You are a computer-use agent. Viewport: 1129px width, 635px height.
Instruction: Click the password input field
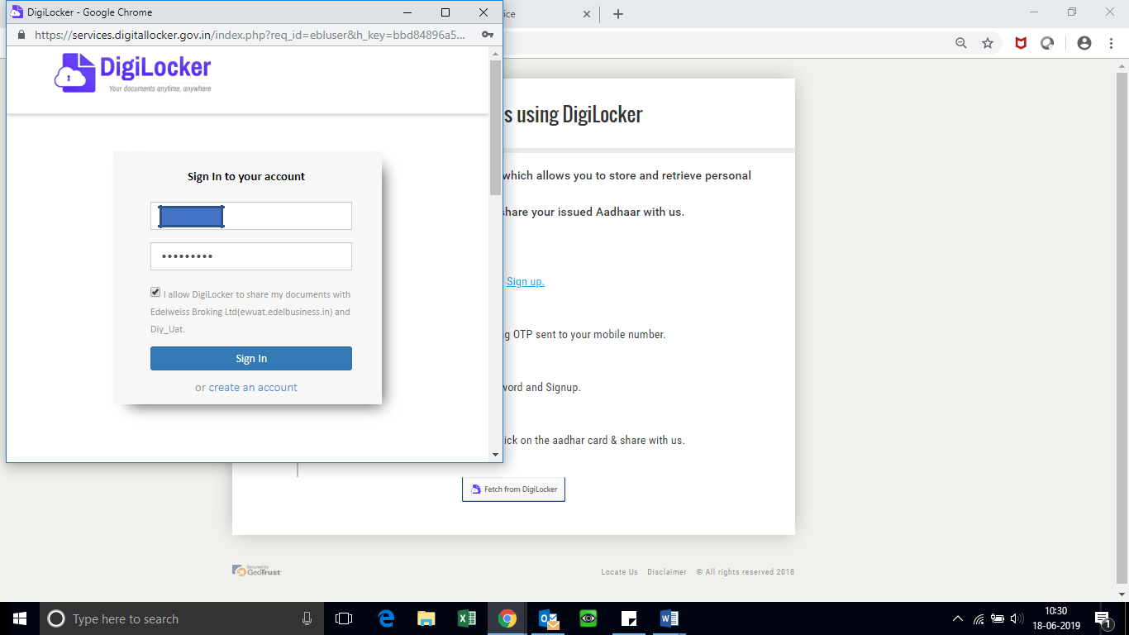251,256
